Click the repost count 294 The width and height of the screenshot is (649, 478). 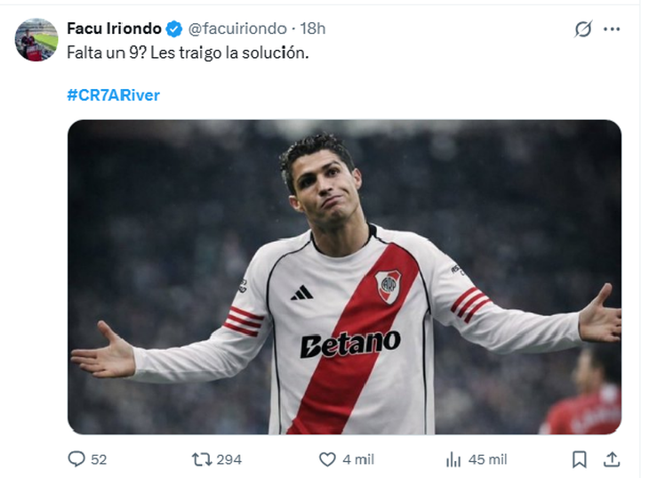pos(229,459)
